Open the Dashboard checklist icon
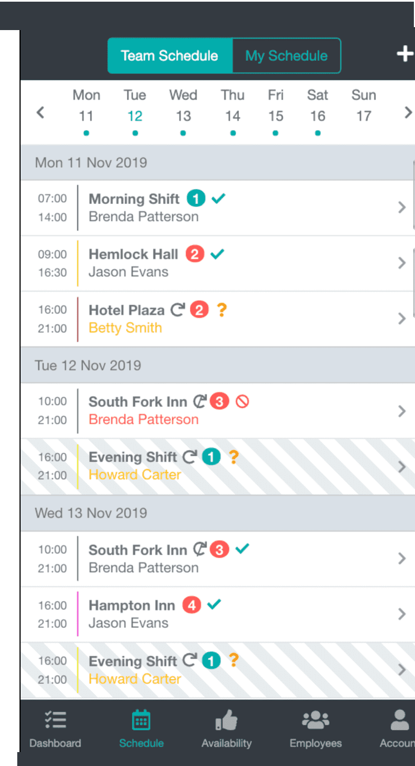The height and width of the screenshot is (766, 415). [55, 720]
